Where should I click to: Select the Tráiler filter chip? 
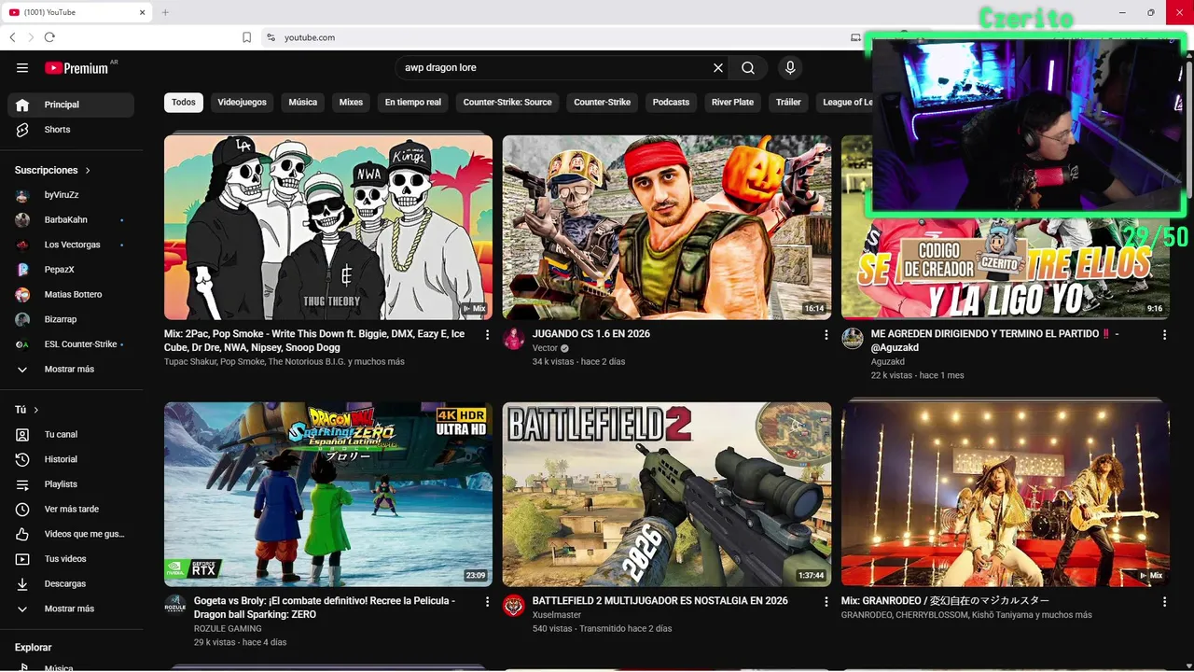pyautogui.click(x=788, y=103)
